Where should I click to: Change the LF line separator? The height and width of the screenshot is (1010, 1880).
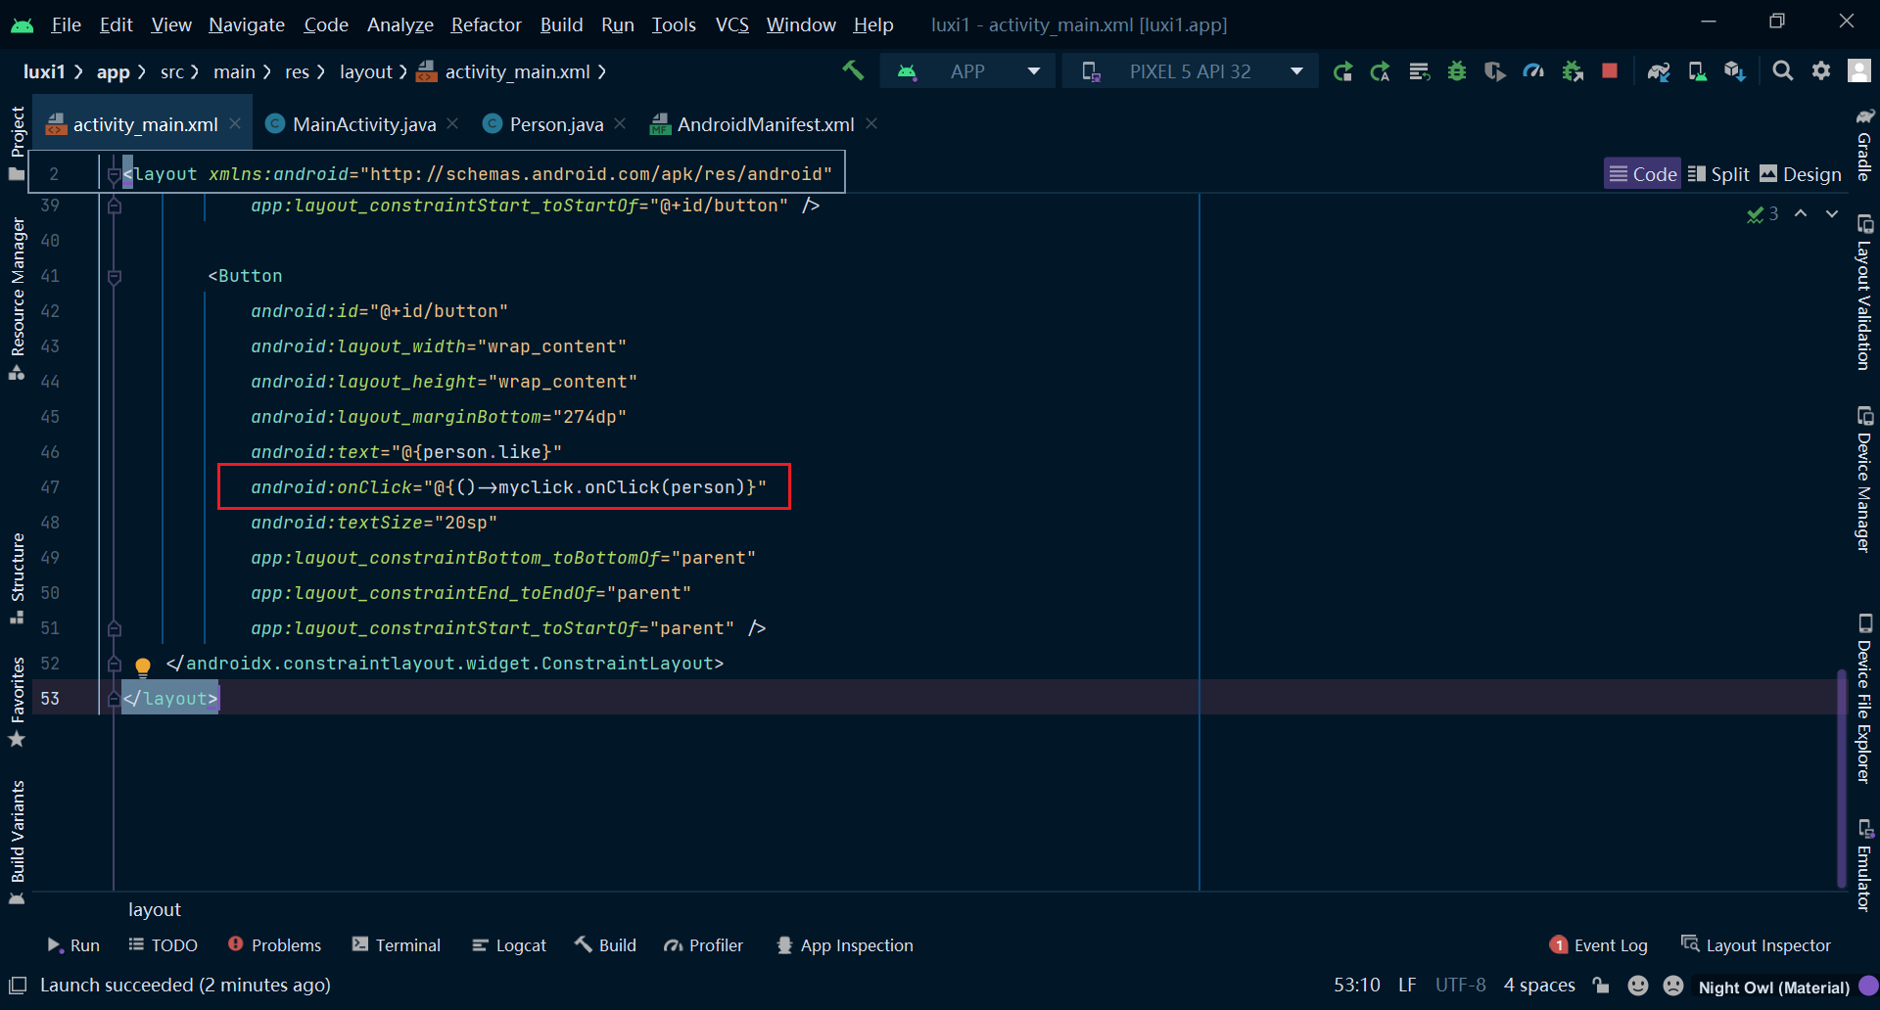coord(1407,985)
